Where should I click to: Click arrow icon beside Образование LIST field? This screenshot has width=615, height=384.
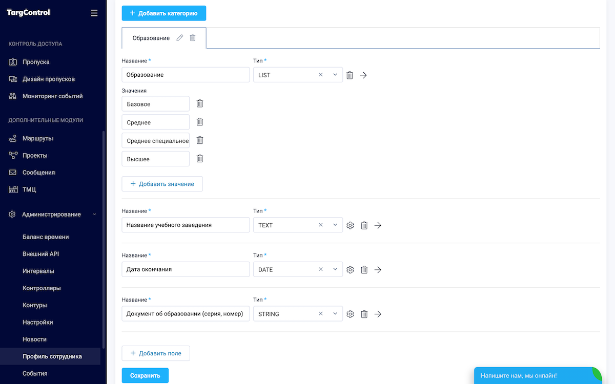tap(363, 75)
